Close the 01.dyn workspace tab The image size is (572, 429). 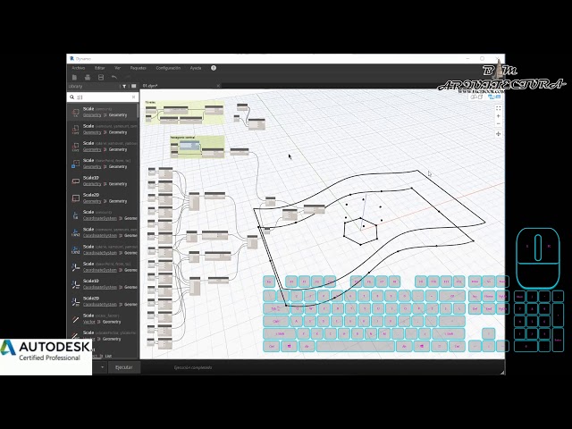pyautogui.click(x=218, y=86)
